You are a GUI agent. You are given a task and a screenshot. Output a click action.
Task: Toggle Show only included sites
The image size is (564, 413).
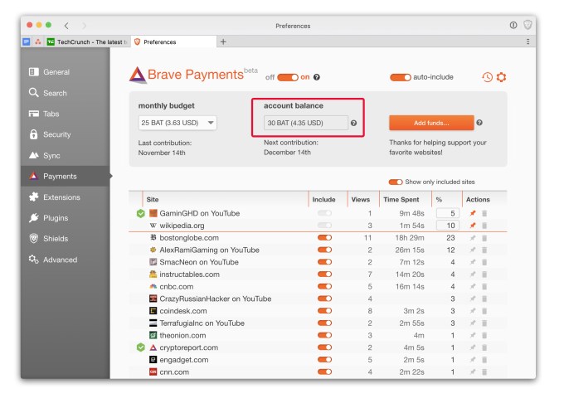pyautogui.click(x=395, y=182)
